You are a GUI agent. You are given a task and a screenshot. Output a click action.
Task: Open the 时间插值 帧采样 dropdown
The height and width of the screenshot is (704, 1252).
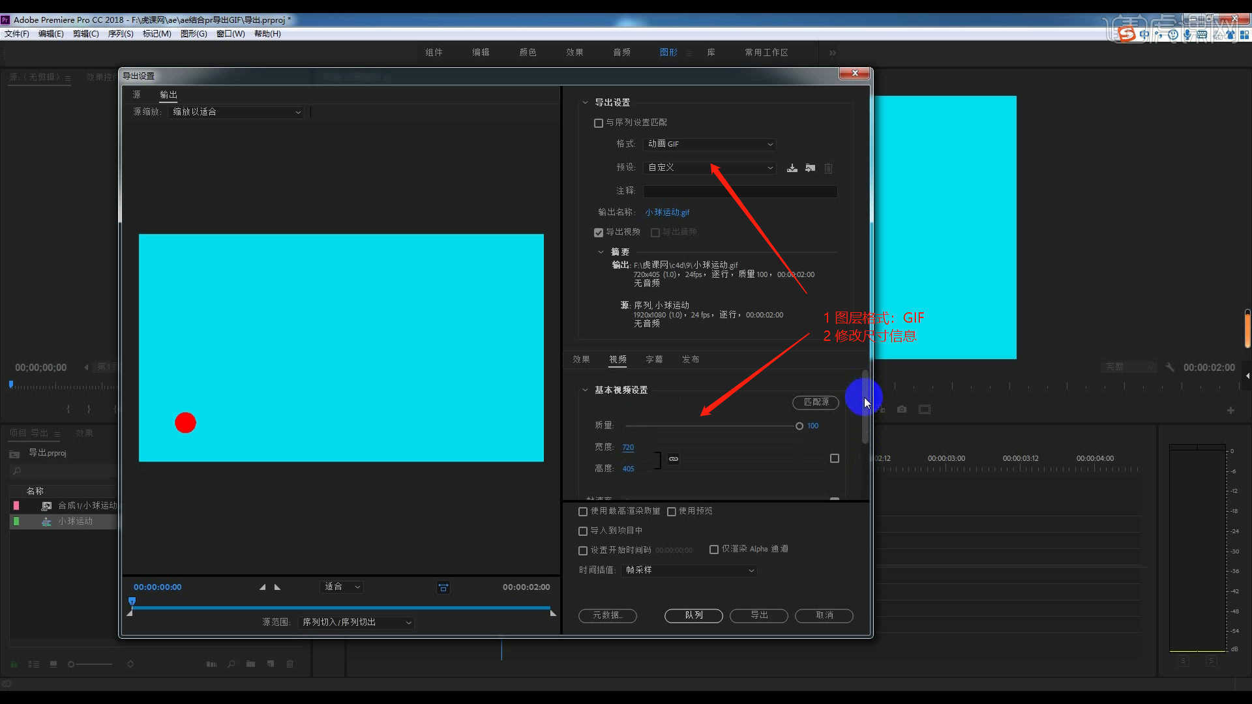(689, 570)
